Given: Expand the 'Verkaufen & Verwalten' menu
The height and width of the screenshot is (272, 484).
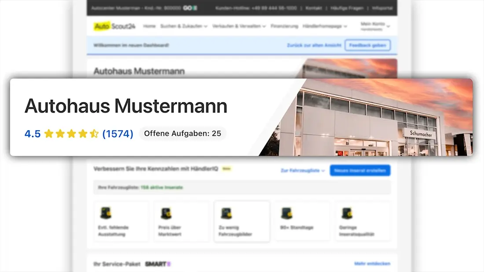Looking at the screenshot, I should 239,26.
